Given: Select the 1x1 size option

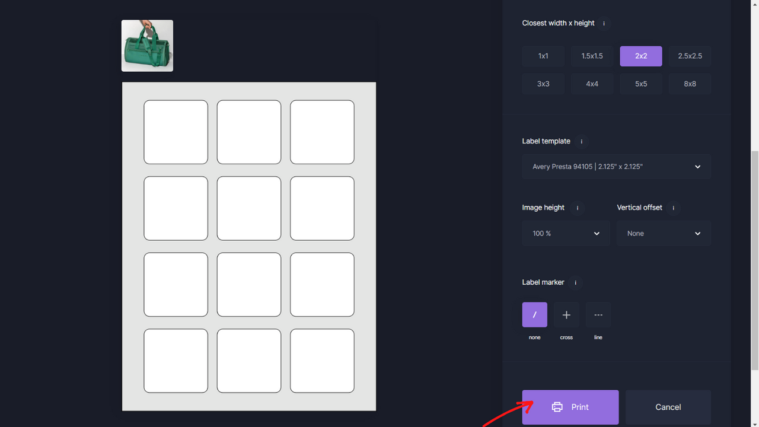Looking at the screenshot, I should coord(543,56).
